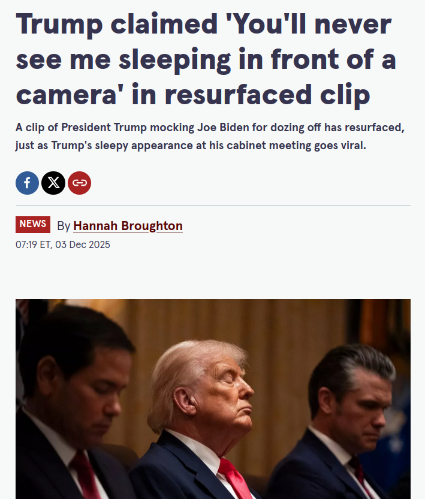The image size is (425, 499).
Task: Click the article's main headline
Action: pos(204,59)
